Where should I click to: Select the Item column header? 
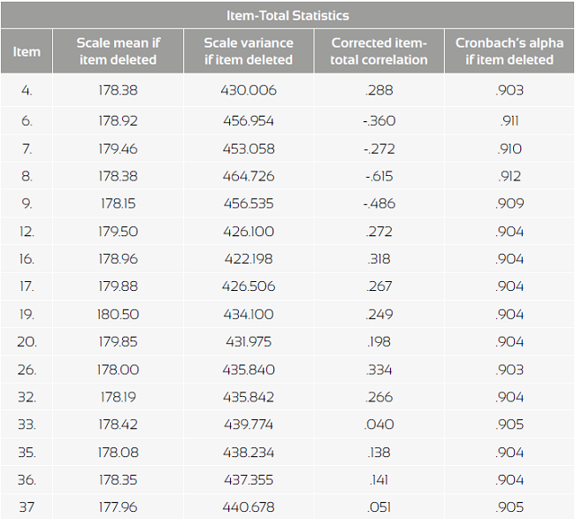[27, 51]
